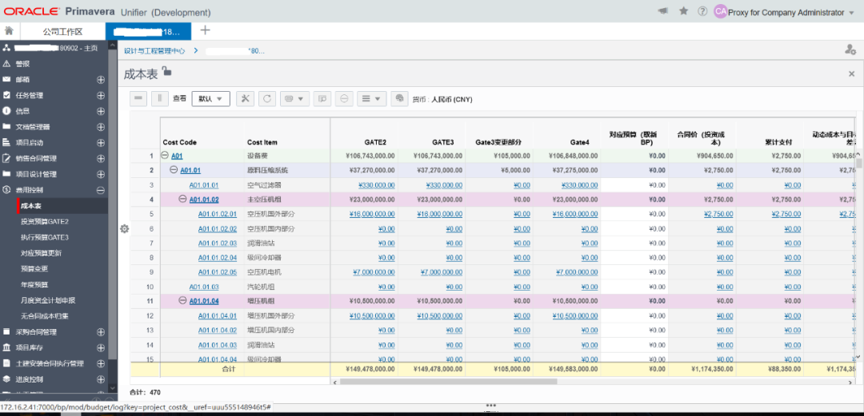The width and height of the screenshot is (864, 416).
Task: Expand the 文档管理器 sidebar section
Action: click(x=100, y=127)
